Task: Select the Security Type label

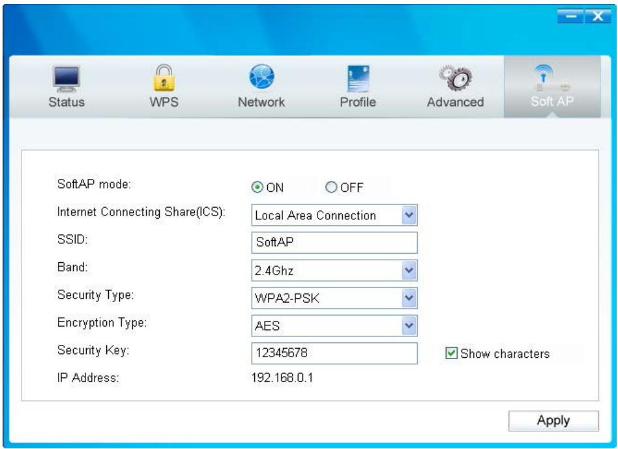Action: (x=95, y=295)
